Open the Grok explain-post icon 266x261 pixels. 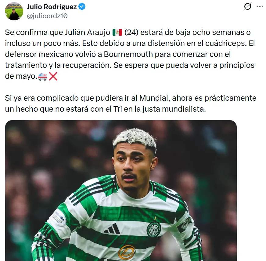point(247,7)
